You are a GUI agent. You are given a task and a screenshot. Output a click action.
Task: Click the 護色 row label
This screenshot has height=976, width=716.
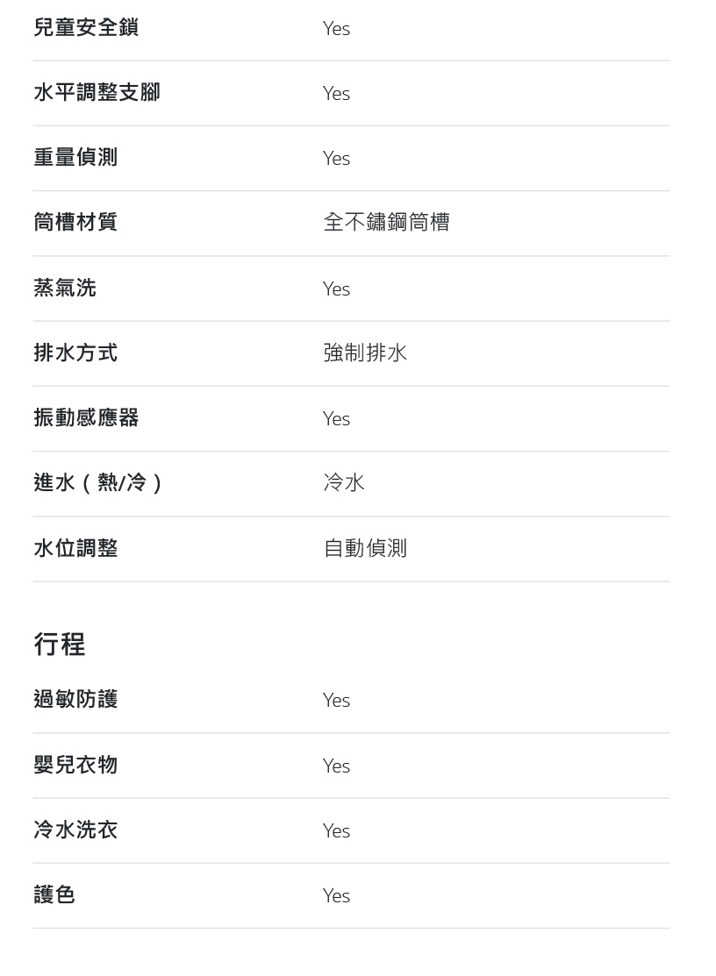[x=54, y=894]
